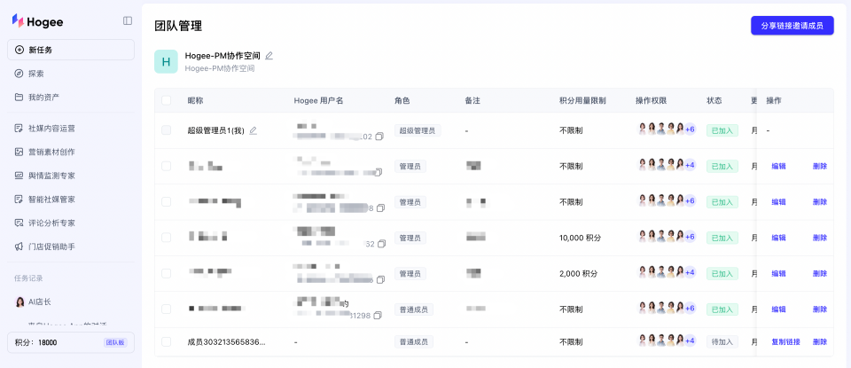This screenshot has width=851, height=368.
Task: Click 复制链接 for the pending member
Action: (785, 342)
